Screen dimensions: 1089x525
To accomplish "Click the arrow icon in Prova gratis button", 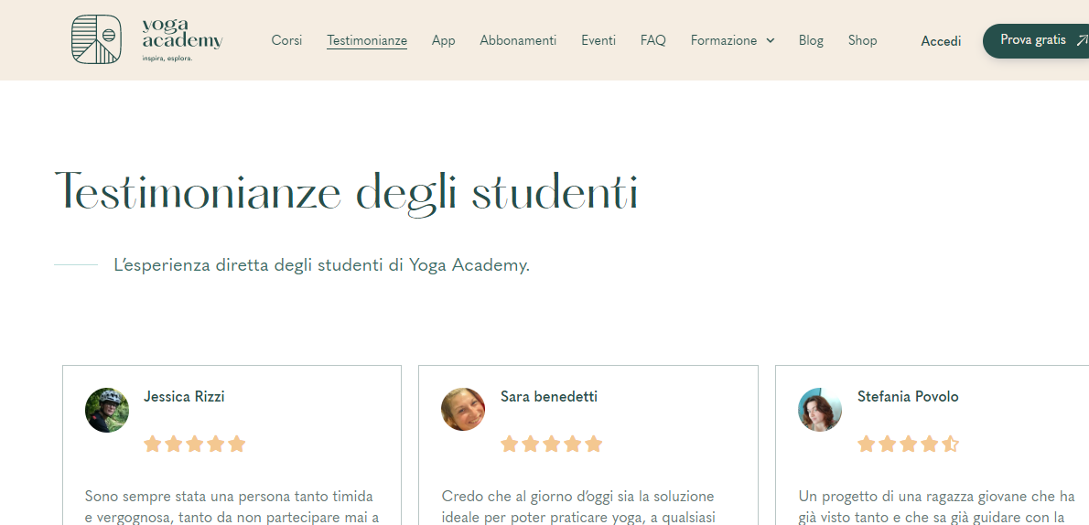I will point(1082,41).
